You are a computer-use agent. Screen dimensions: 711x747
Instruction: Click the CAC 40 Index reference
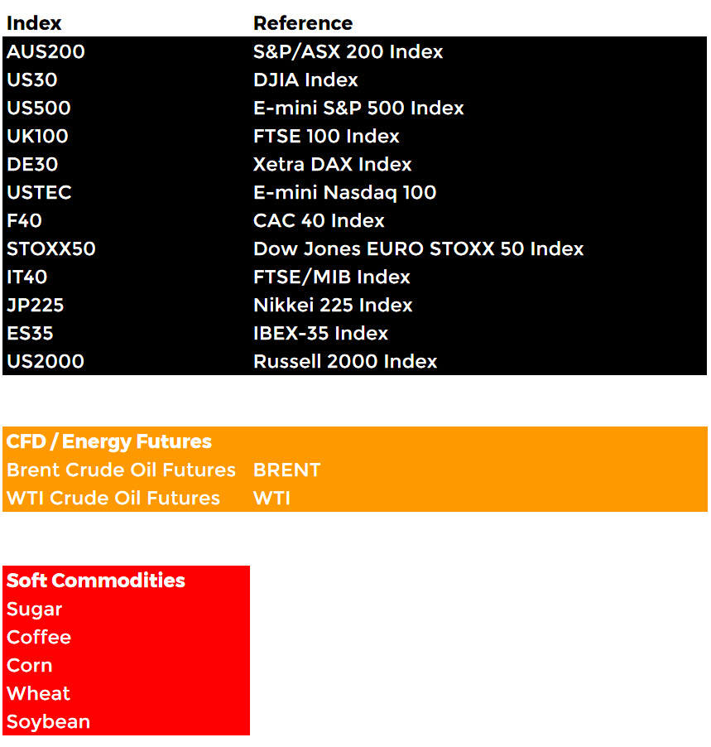point(319,220)
